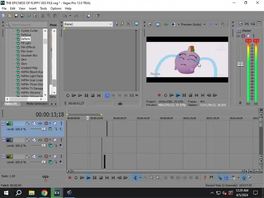Open Track FX gear on track 2
Viewport: 264px width, 198px height.
click(x=46, y=140)
